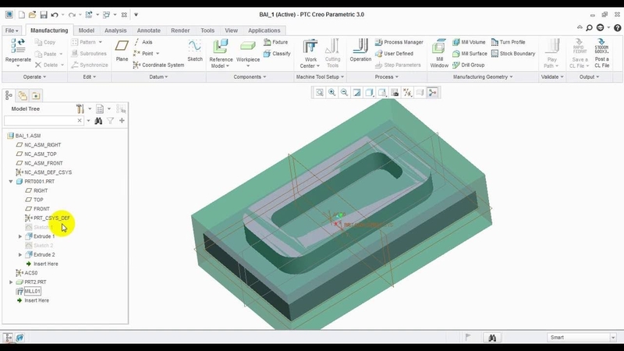The width and height of the screenshot is (624, 351).
Task: Click the Mill Window icon
Action: click(x=439, y=47)
